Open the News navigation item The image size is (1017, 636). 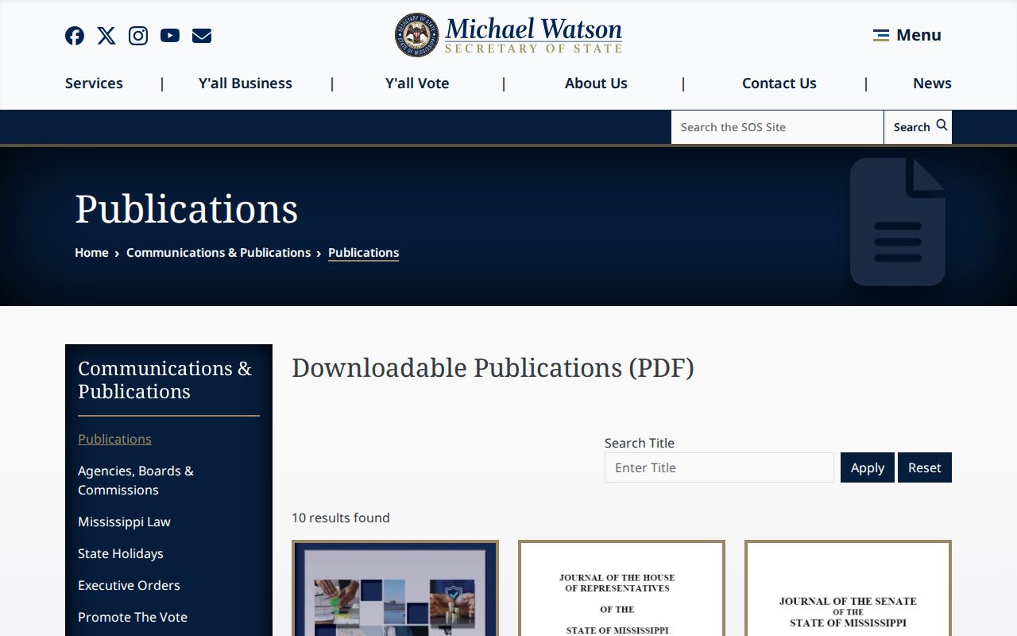[932, 83]
